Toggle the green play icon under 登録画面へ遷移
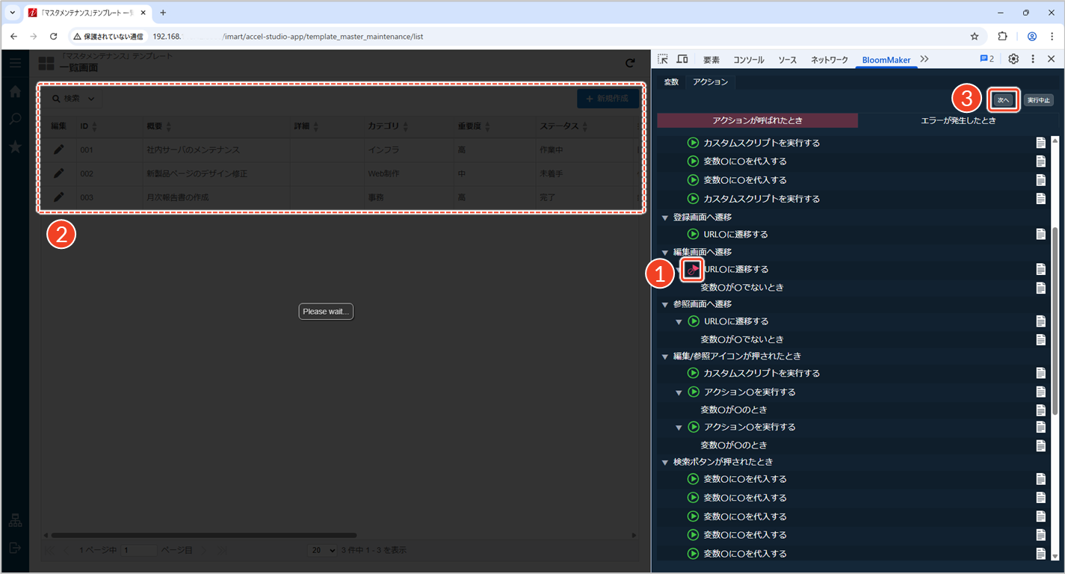This screenshot has height=574, width=1065. pos(693,234)
